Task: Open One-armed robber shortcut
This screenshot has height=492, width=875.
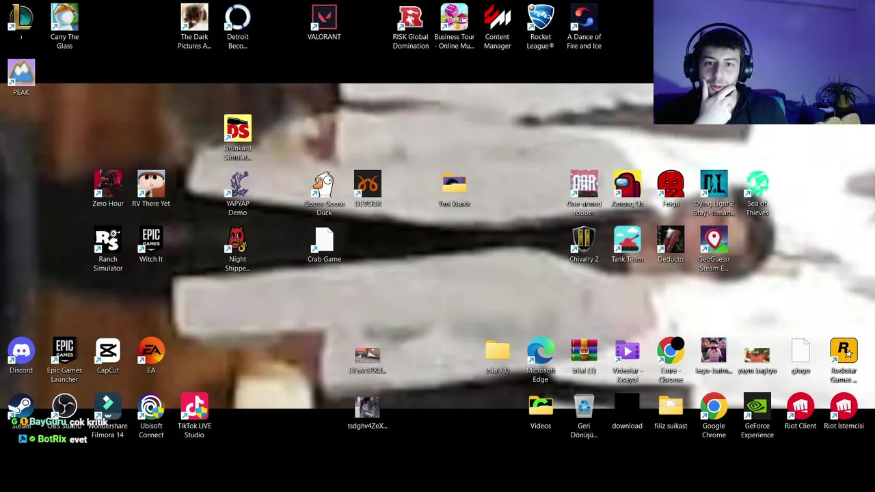Action: coord(584,193)
